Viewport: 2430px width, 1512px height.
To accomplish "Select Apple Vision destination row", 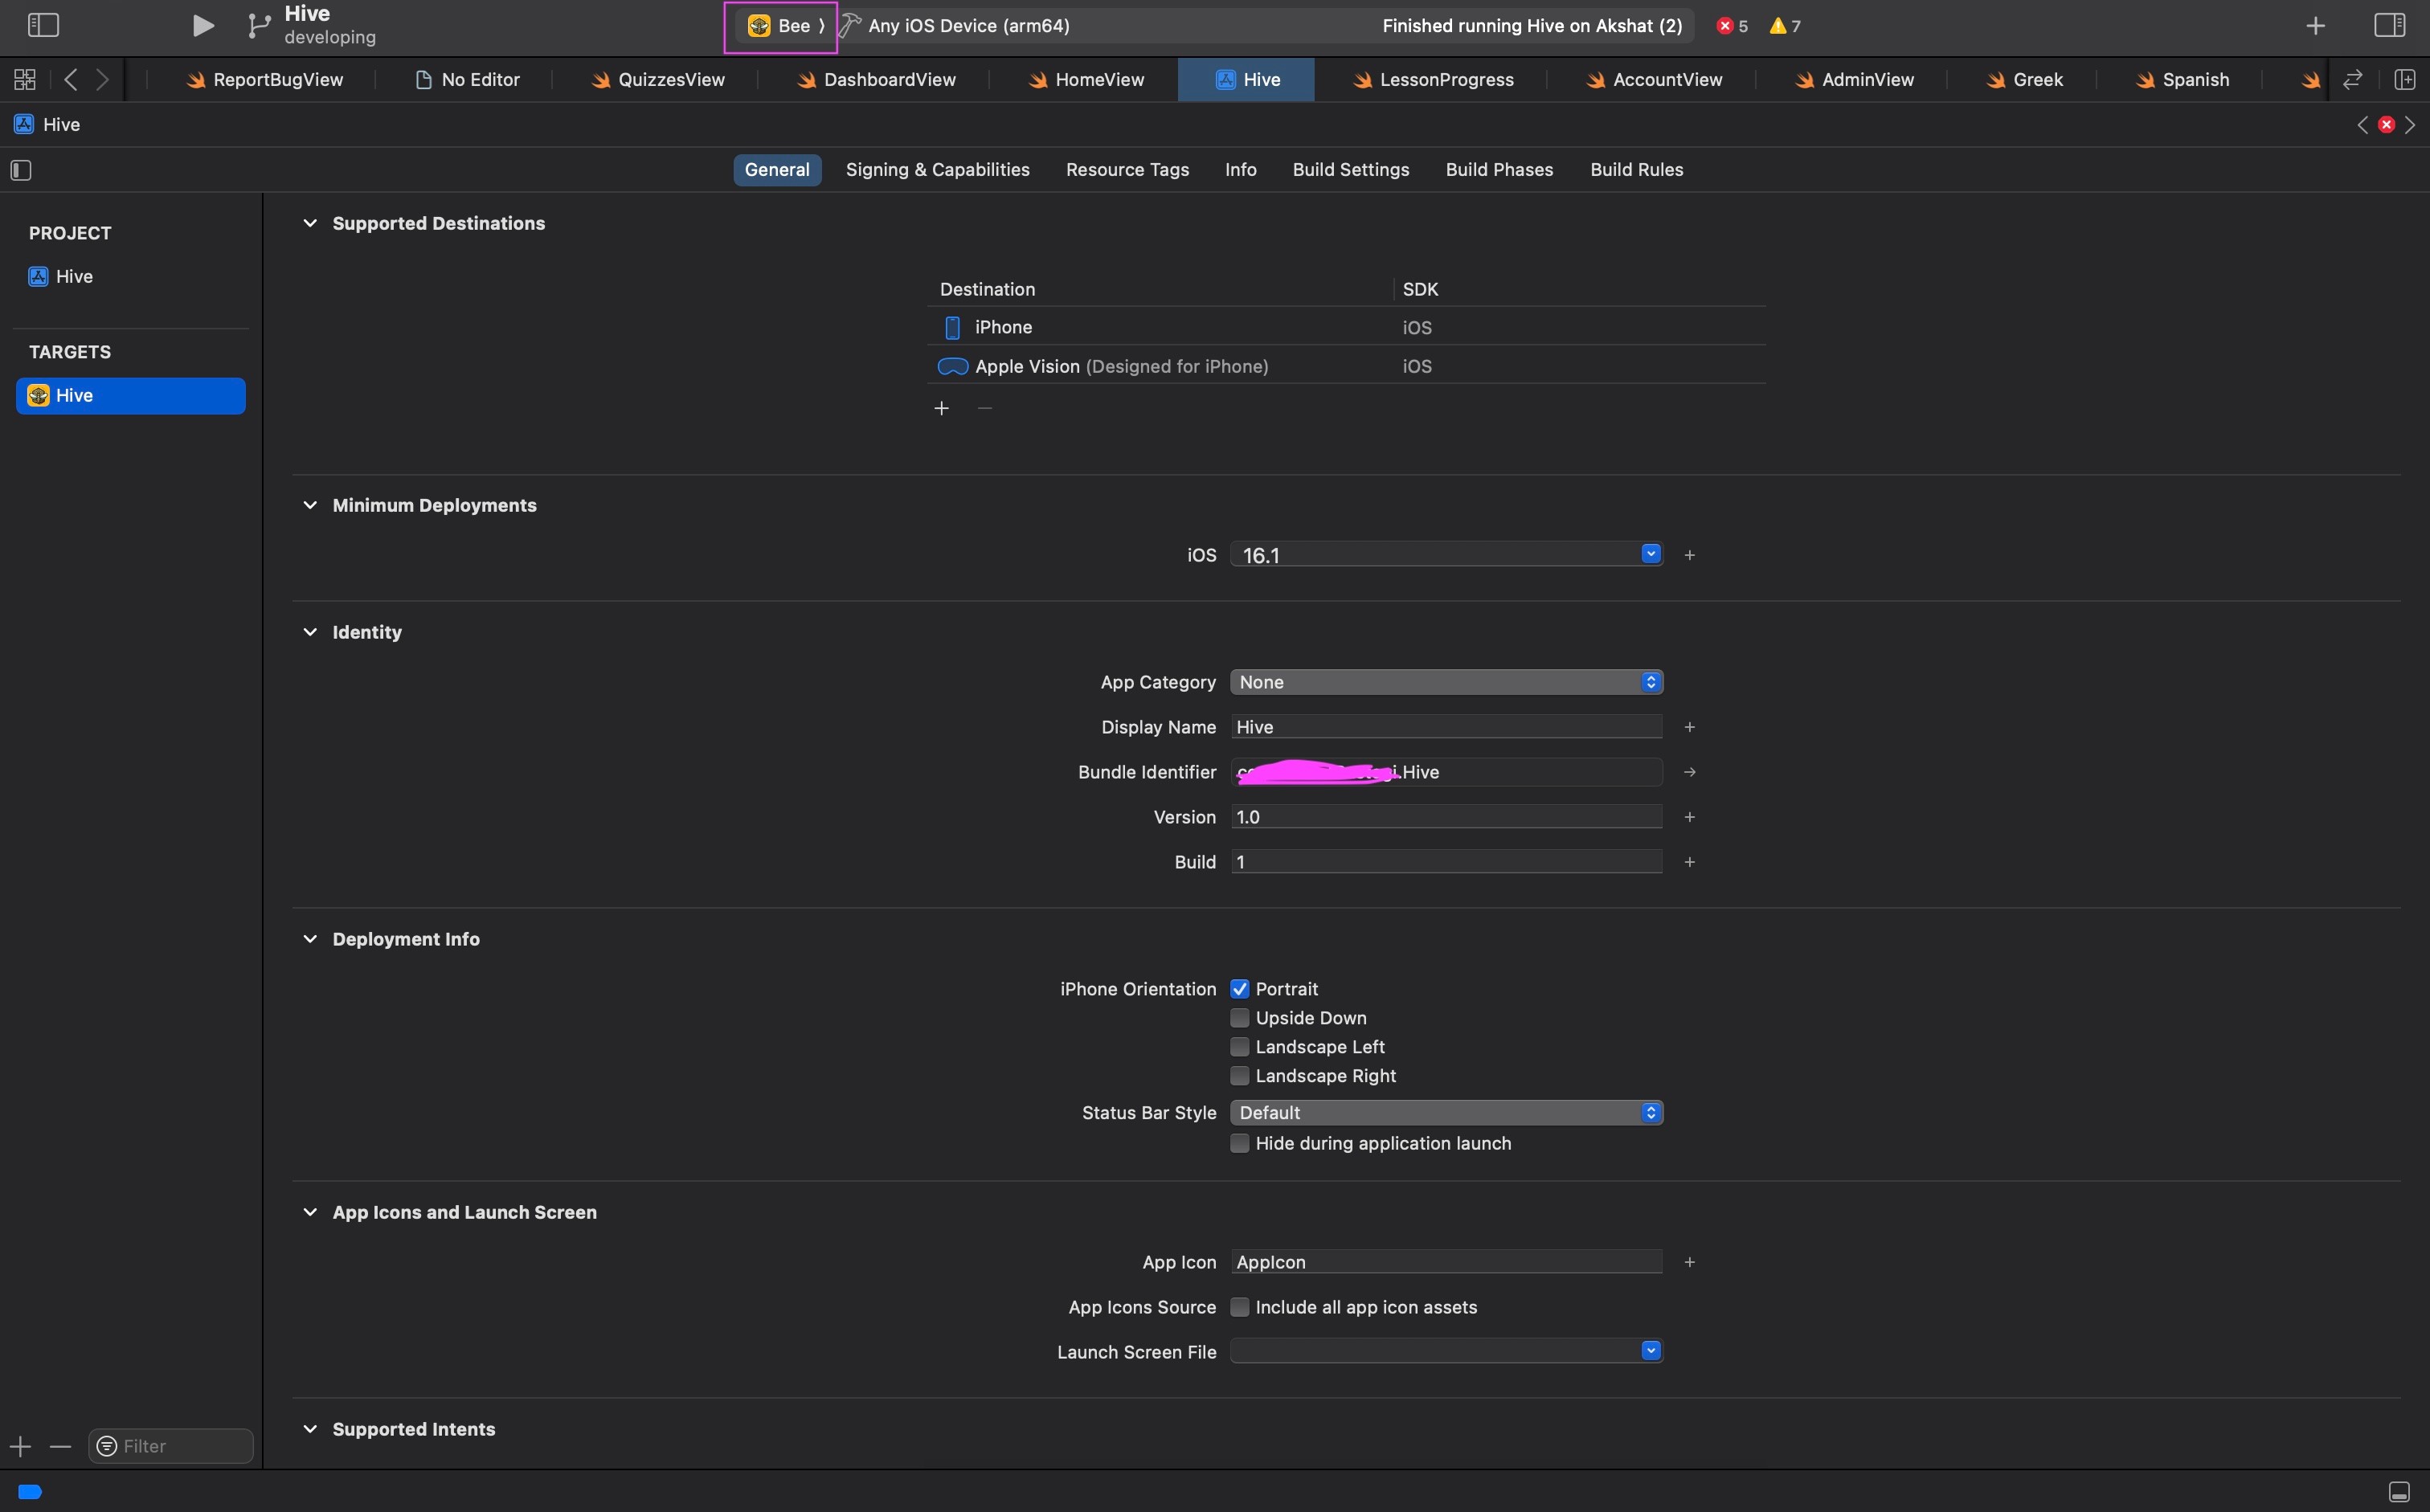I will 1346,366.
